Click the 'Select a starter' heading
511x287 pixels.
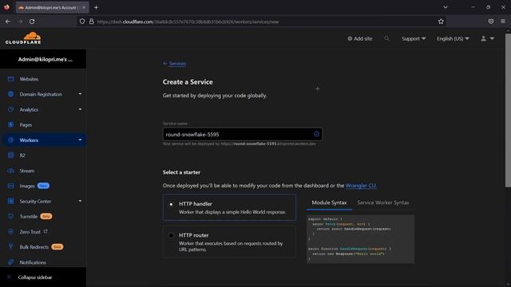tap(181, 172)
